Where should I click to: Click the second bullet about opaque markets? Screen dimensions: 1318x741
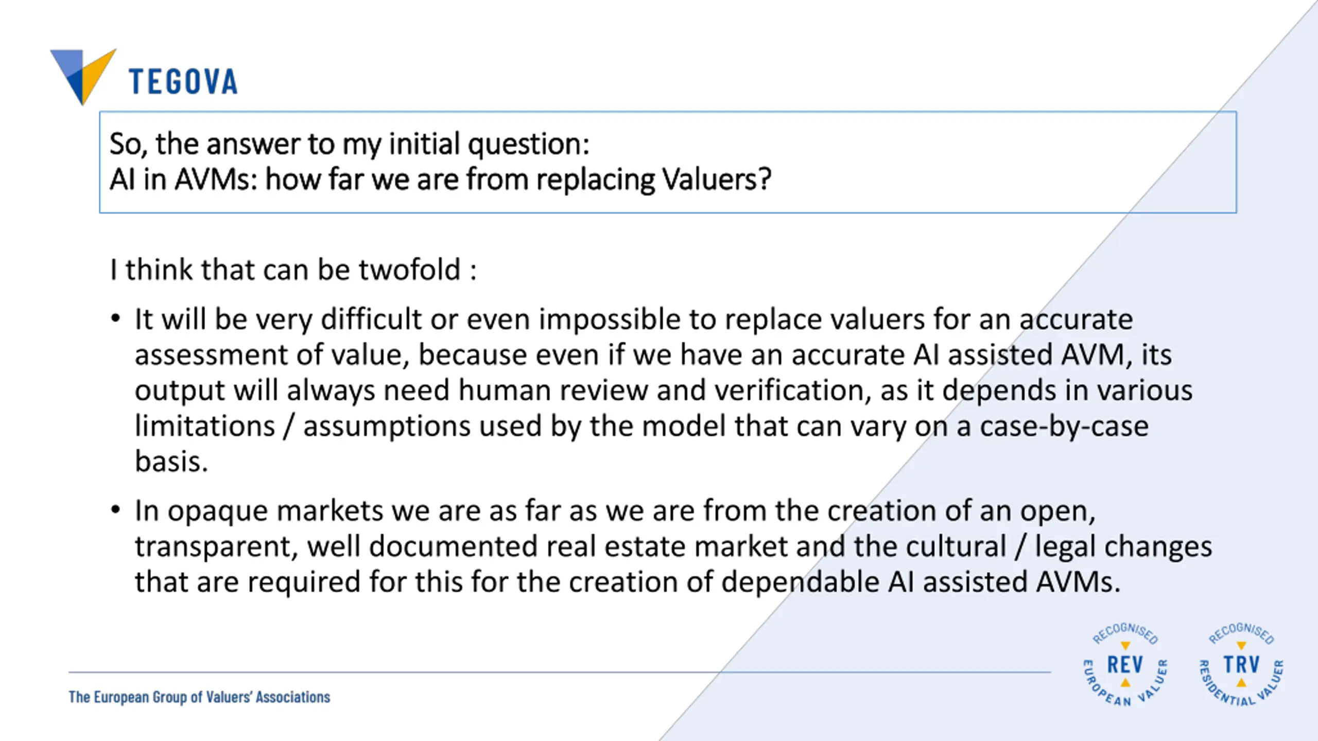(x=673, y=546)
